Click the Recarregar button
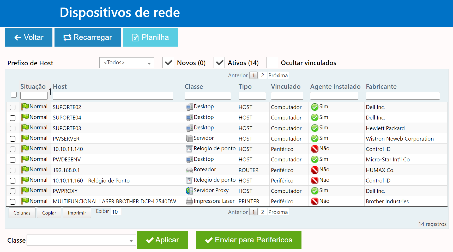 pos(88,37)
